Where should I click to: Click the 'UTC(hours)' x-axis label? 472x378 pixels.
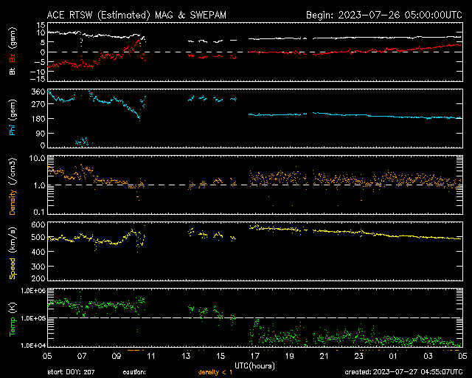pyautogui.click(x=254, y=366)
